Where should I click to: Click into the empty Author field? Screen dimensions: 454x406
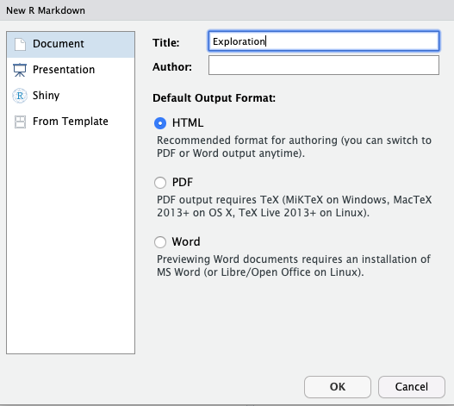click(324, 66)
